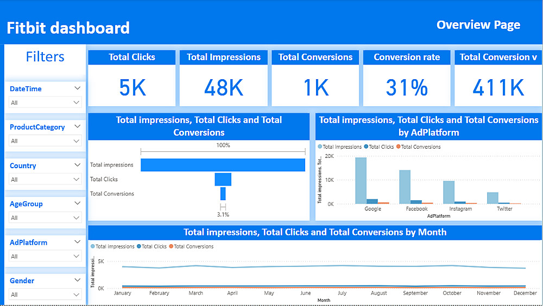Click the Google impressions bar
This screenshot has width=543, height=306.
click(361, 180)
